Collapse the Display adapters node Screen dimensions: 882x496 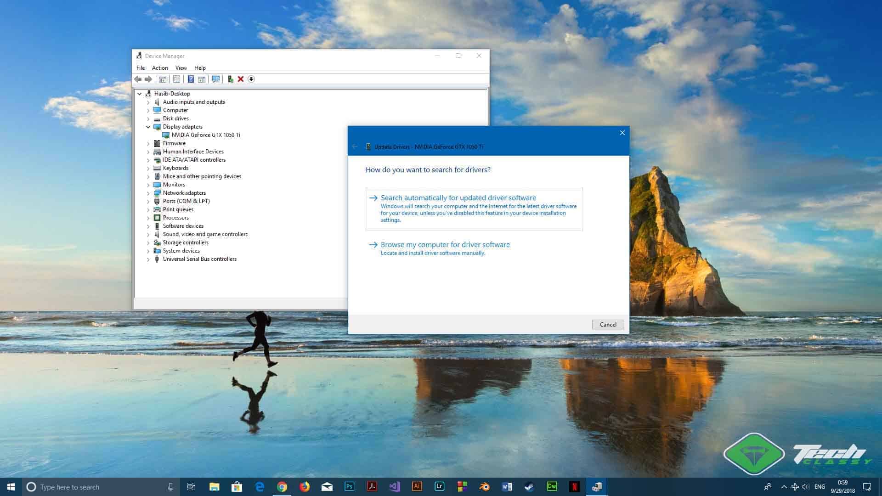tap(148, 127)
